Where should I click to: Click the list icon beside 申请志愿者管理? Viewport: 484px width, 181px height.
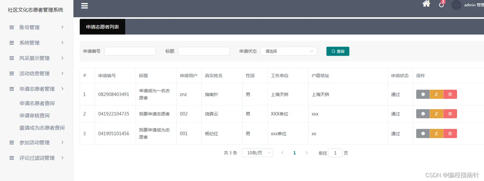tap(12, 89)
